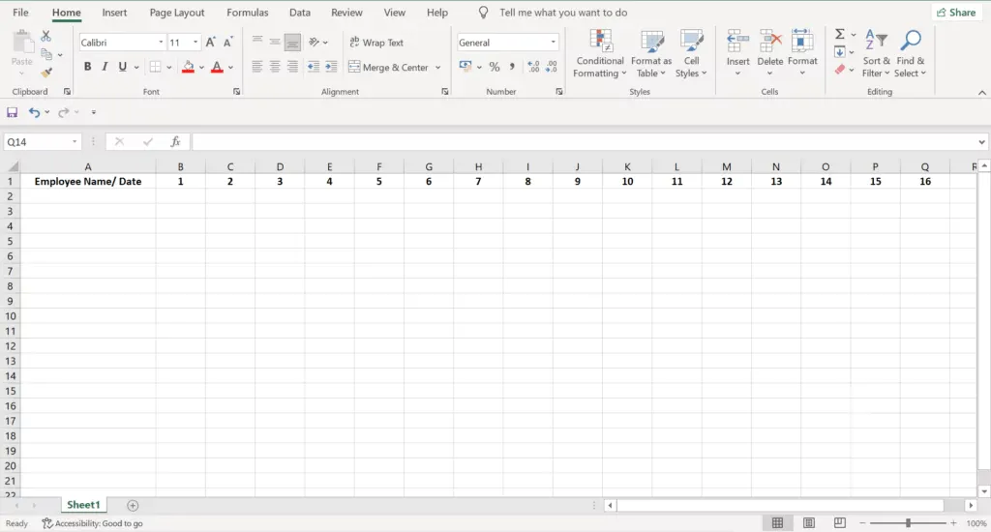Toggle Italic formatting
Screen dimensions: 991x532
[x=105, y=67]
